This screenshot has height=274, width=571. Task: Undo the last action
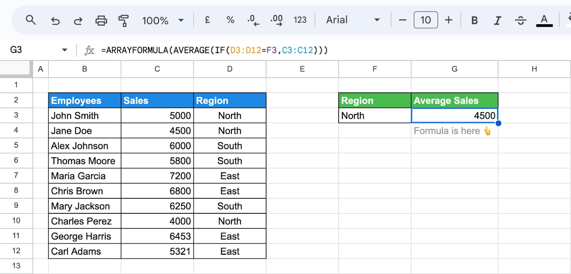(55, 20)
